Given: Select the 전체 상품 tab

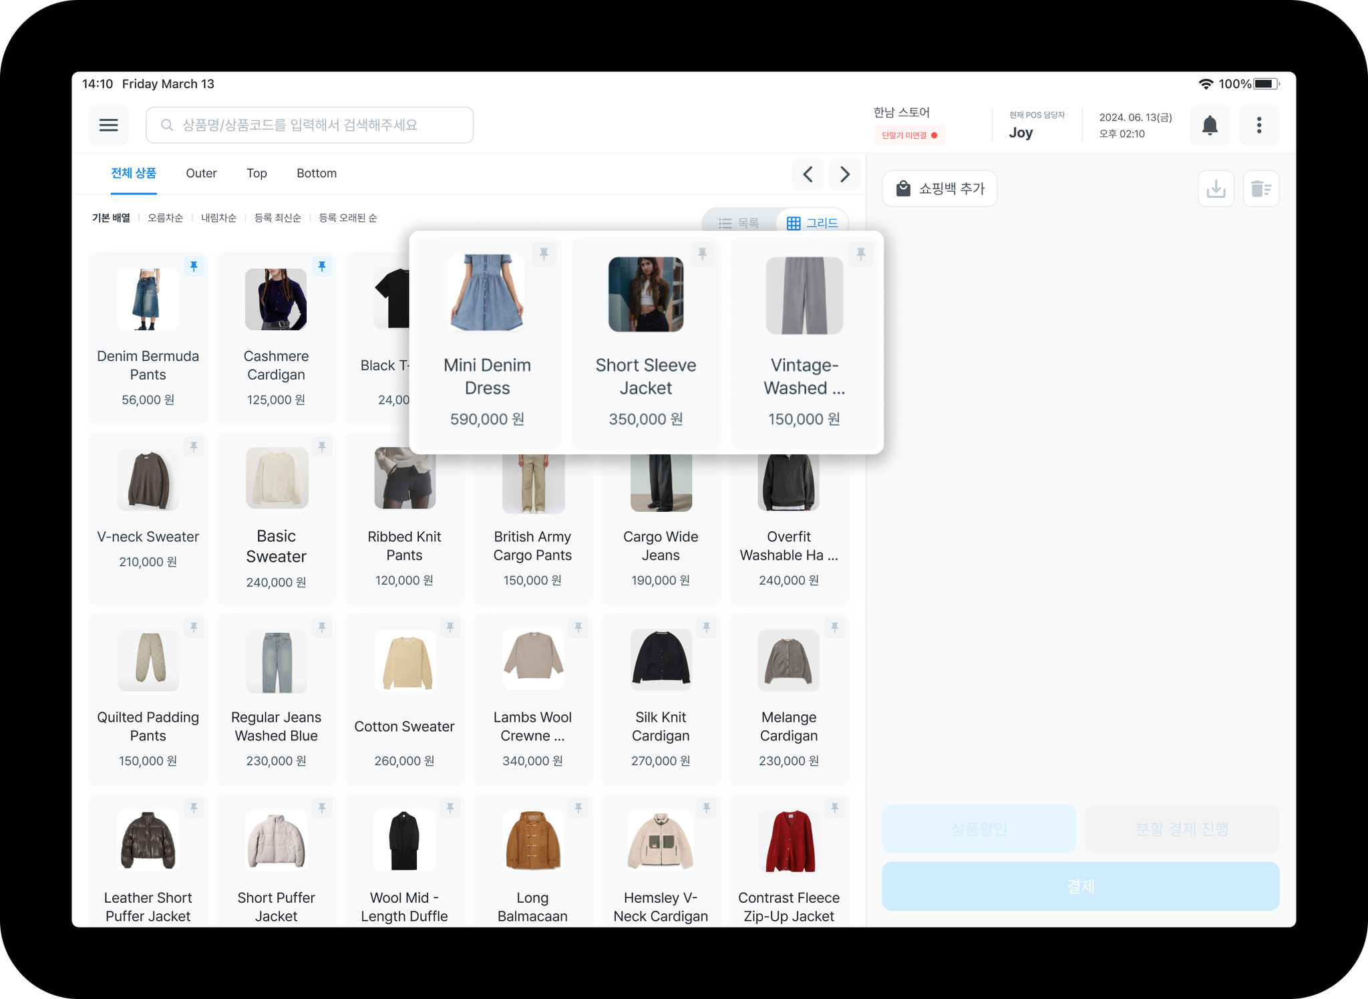Looking at the screenshot, I should pyautogui.click(x=134, y=173).
